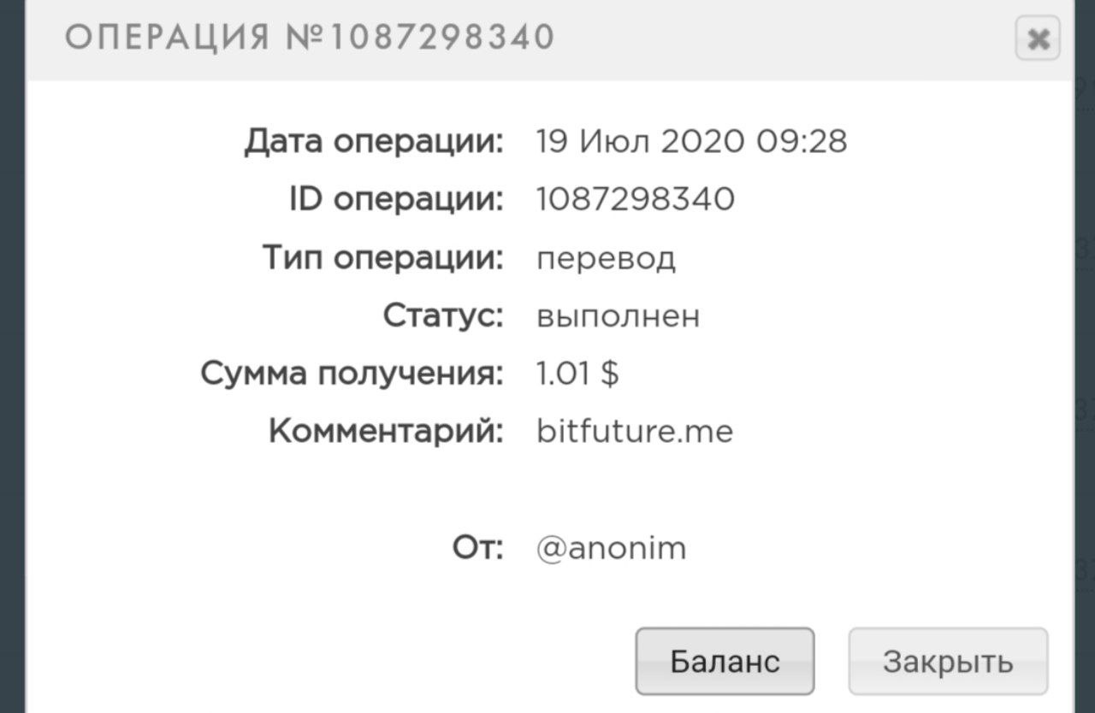Click the ID операции value 1087298340
Image resolution: width=1095 pixels, height=713 pixels.
coord(635,199)
